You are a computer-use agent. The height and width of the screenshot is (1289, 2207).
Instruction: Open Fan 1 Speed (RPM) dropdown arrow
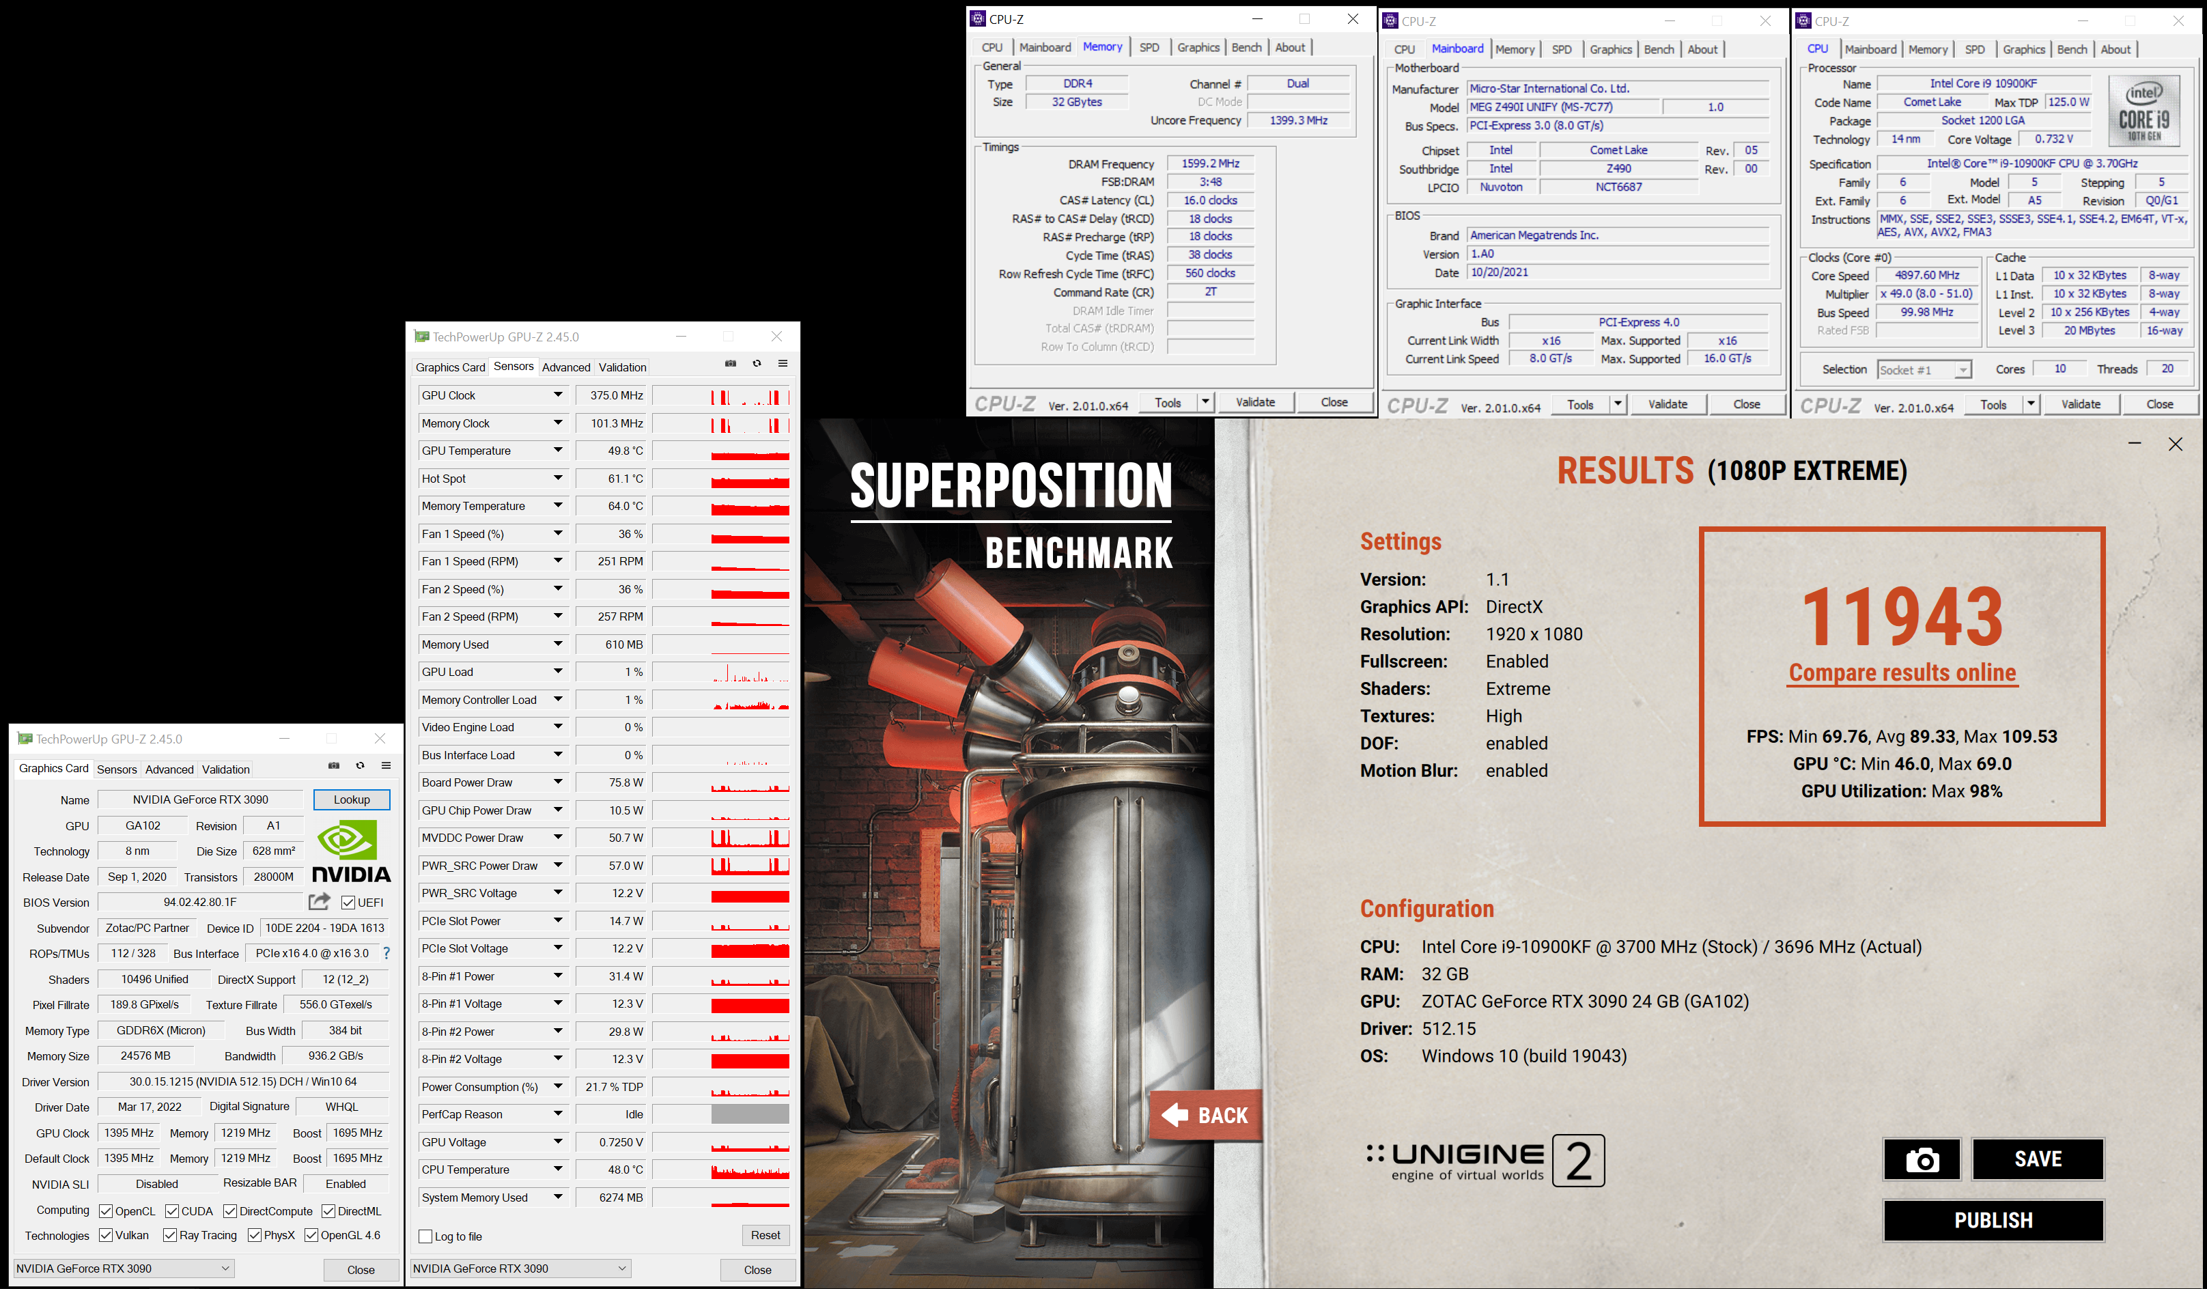[x=558, y=561]
